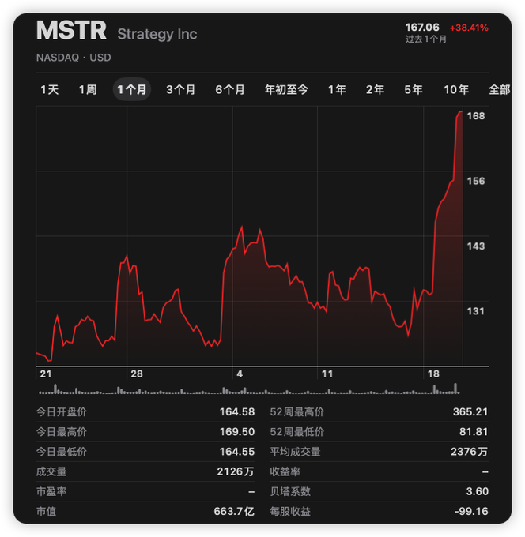Click the 81.81 52-week low value

click(x=474, y=431)
